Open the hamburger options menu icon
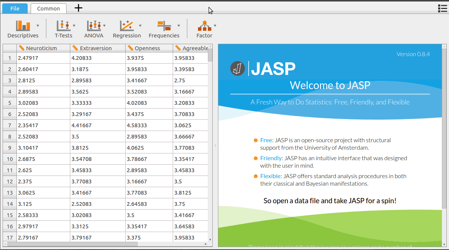 click(x=442, y=8)
